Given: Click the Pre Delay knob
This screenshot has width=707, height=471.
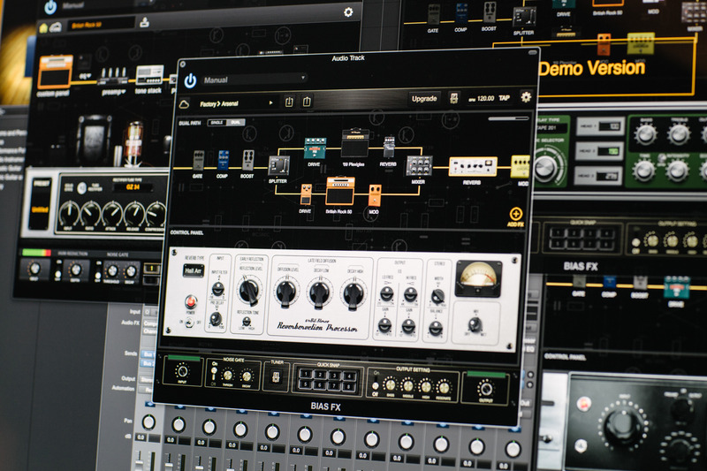Looking at the screenshot, I should click(x=216, y=319).
